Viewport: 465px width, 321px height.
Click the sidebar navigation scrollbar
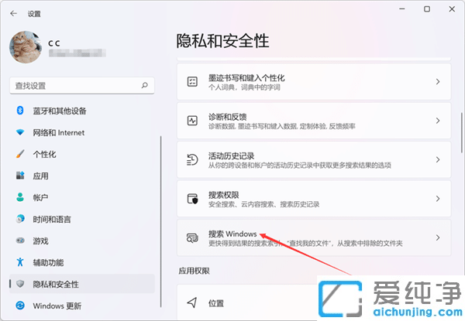(160, 221)
